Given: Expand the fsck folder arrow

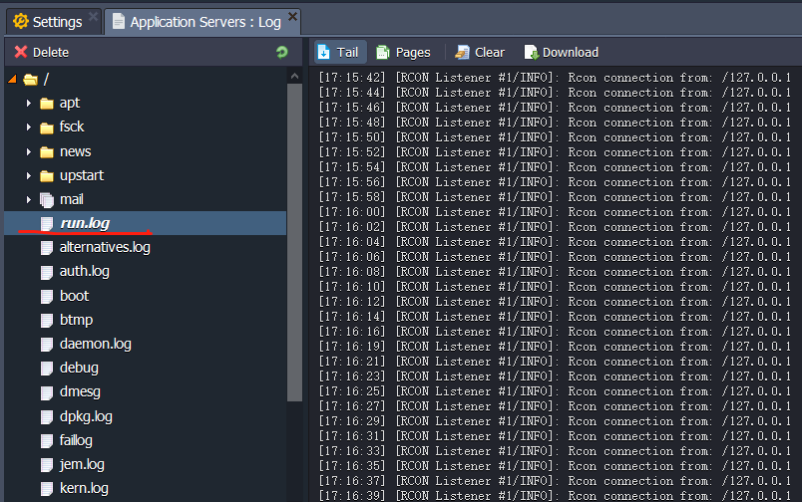Looking at the screenshot, I should click(29, 127).
